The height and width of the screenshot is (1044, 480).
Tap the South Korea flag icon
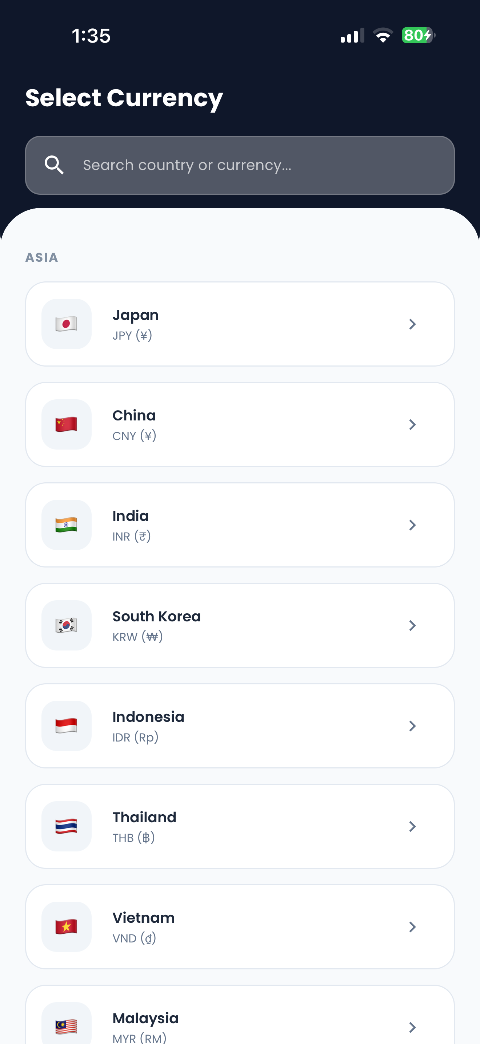pos(67,625)
